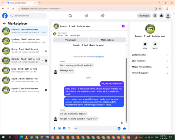Open the Groups icon in top navigation

point(103,16)
